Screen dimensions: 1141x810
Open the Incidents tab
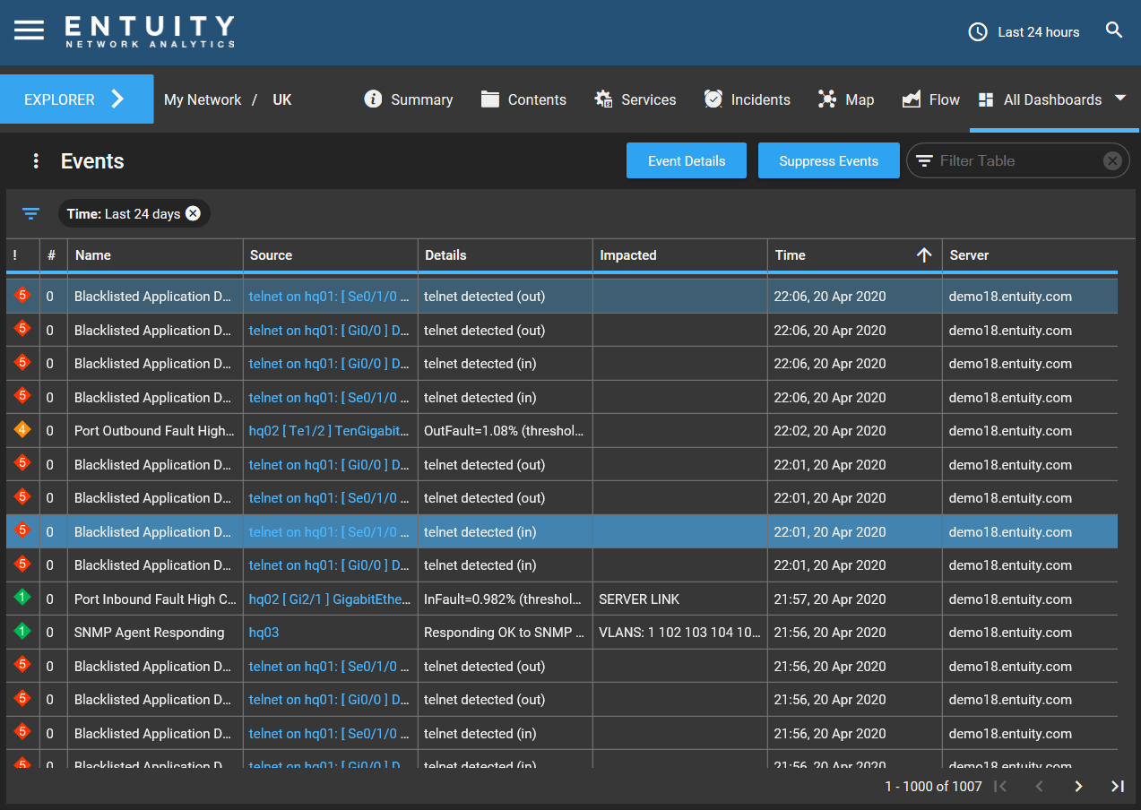[747, 99]
